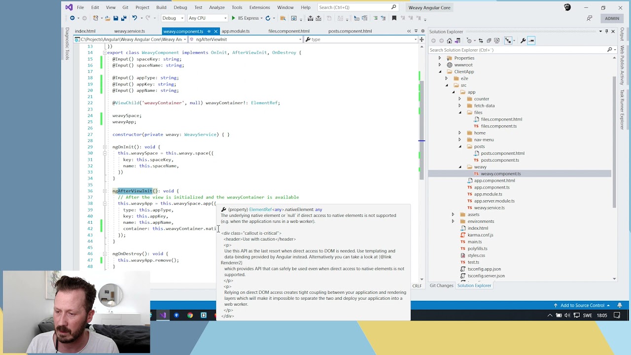Click the Bookmark toggle icon
Viewport: 631px width, 355px height.
394,18
